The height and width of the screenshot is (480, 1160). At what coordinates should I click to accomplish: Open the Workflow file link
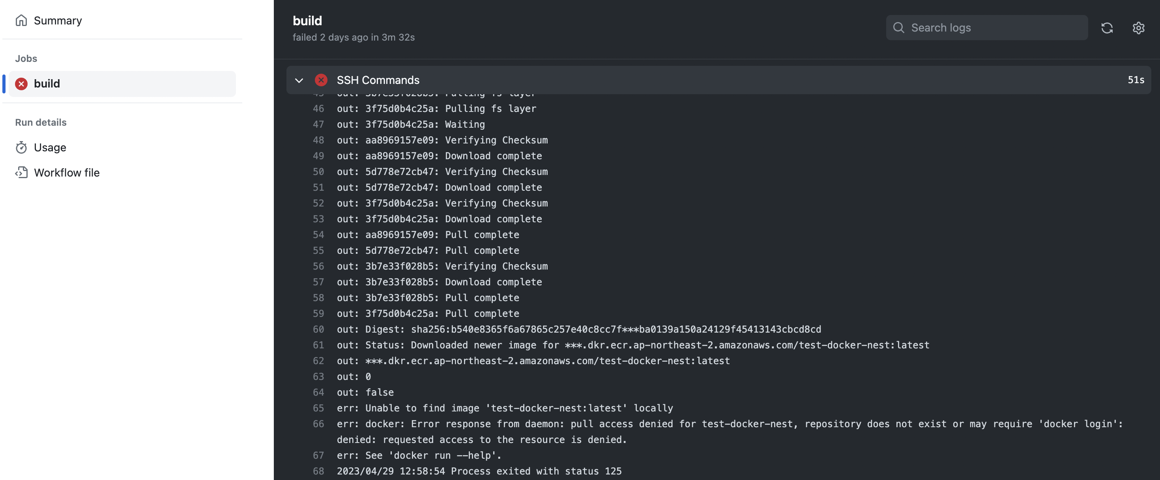tap(67, 173)
